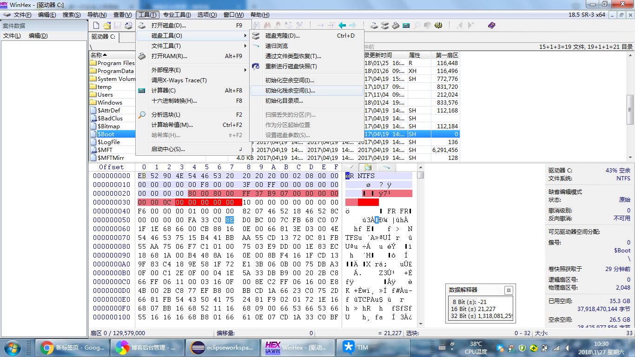Choose 递归浏览 from submenu
The width and height of the screenshot is (635, 357).
(x=306, y=46)
